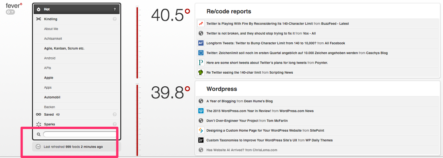The image size is (443, 158).
Task: Open 'Designing a Custom Home Page' article
Action: tap(254, 131)
